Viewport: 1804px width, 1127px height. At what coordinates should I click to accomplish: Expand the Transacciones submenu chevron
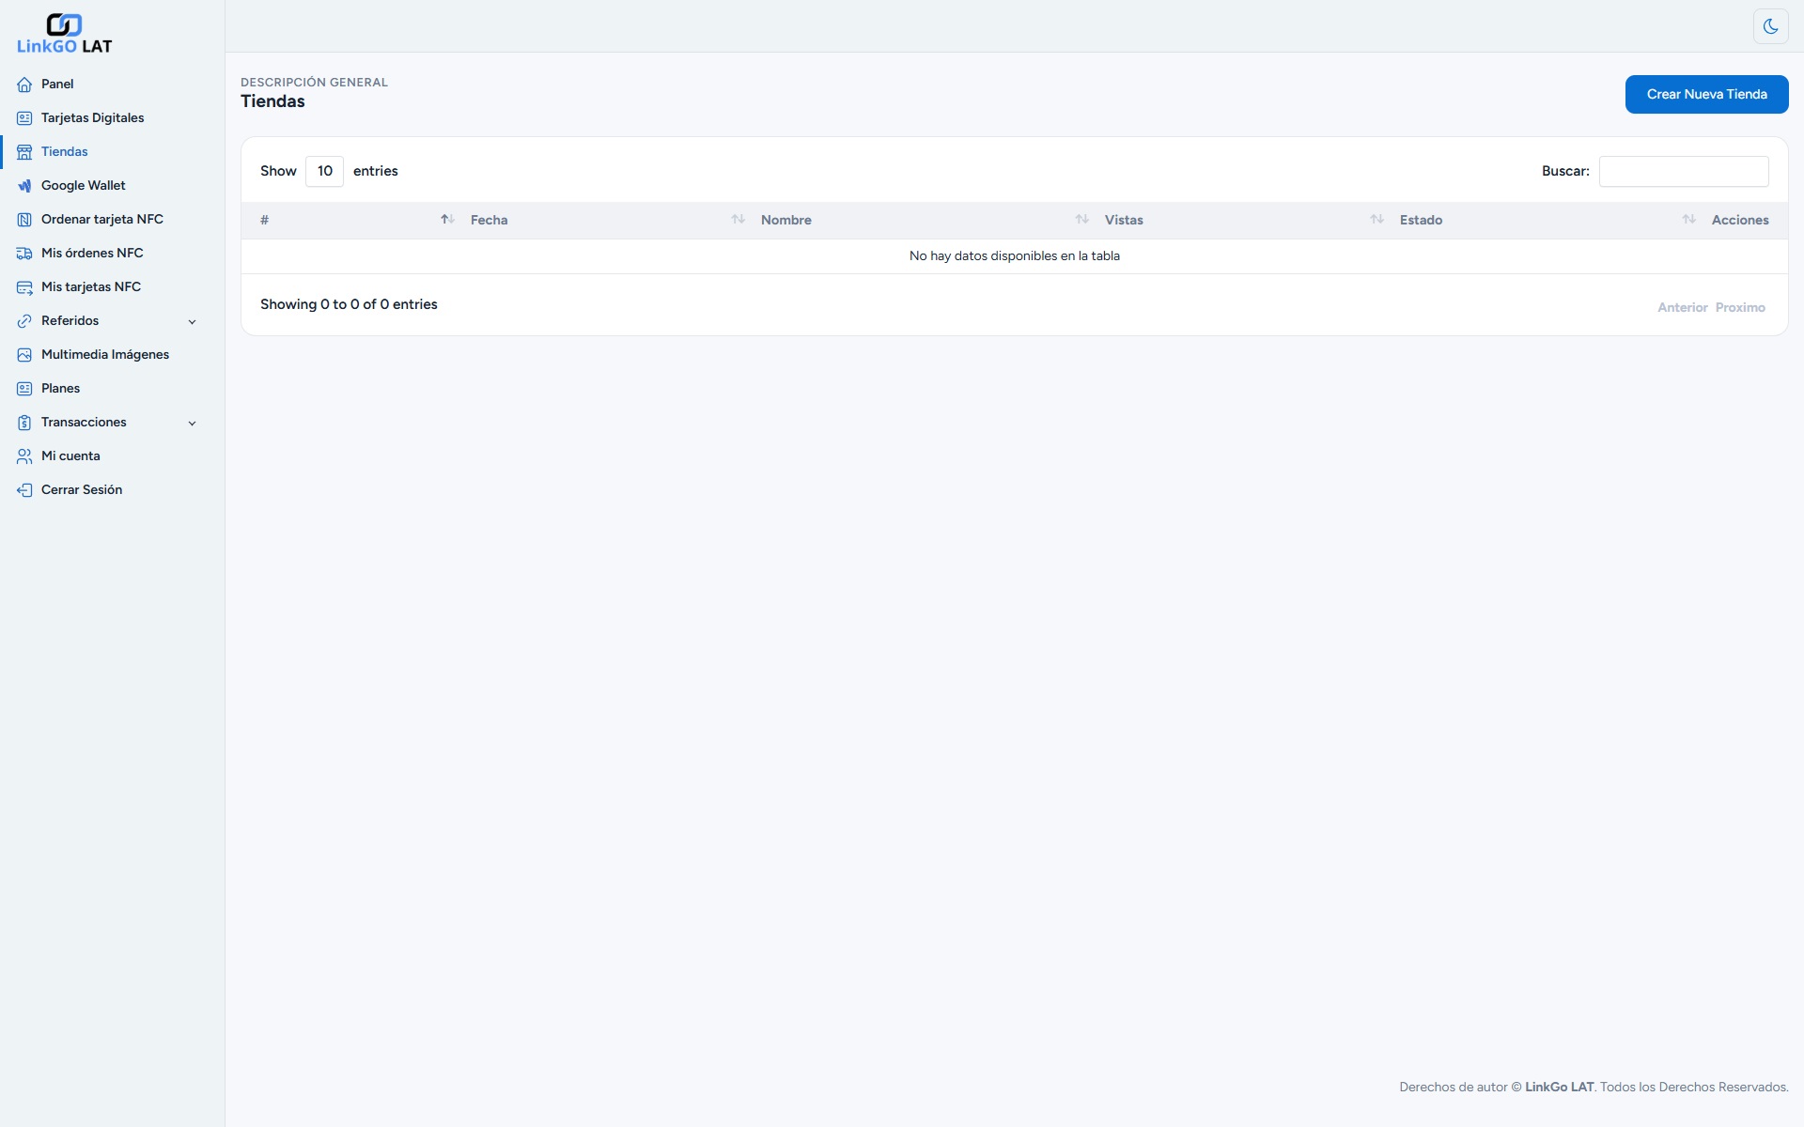[x=192, y=423]
